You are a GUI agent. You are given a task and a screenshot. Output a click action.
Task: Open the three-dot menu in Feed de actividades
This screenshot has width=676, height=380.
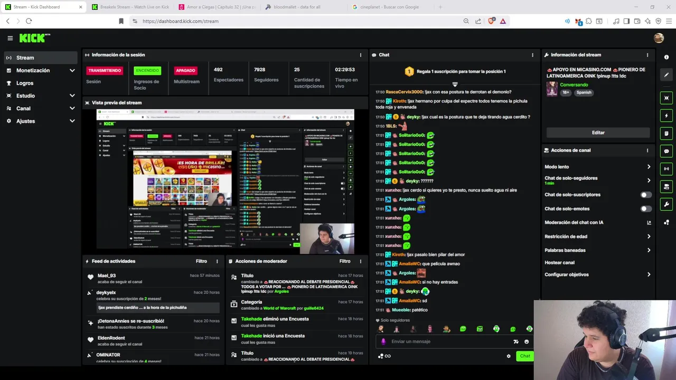coord(217,261)
